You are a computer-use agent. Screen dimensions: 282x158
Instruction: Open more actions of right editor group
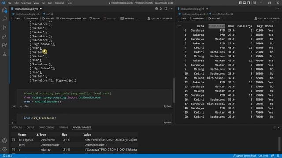(278, 9)
